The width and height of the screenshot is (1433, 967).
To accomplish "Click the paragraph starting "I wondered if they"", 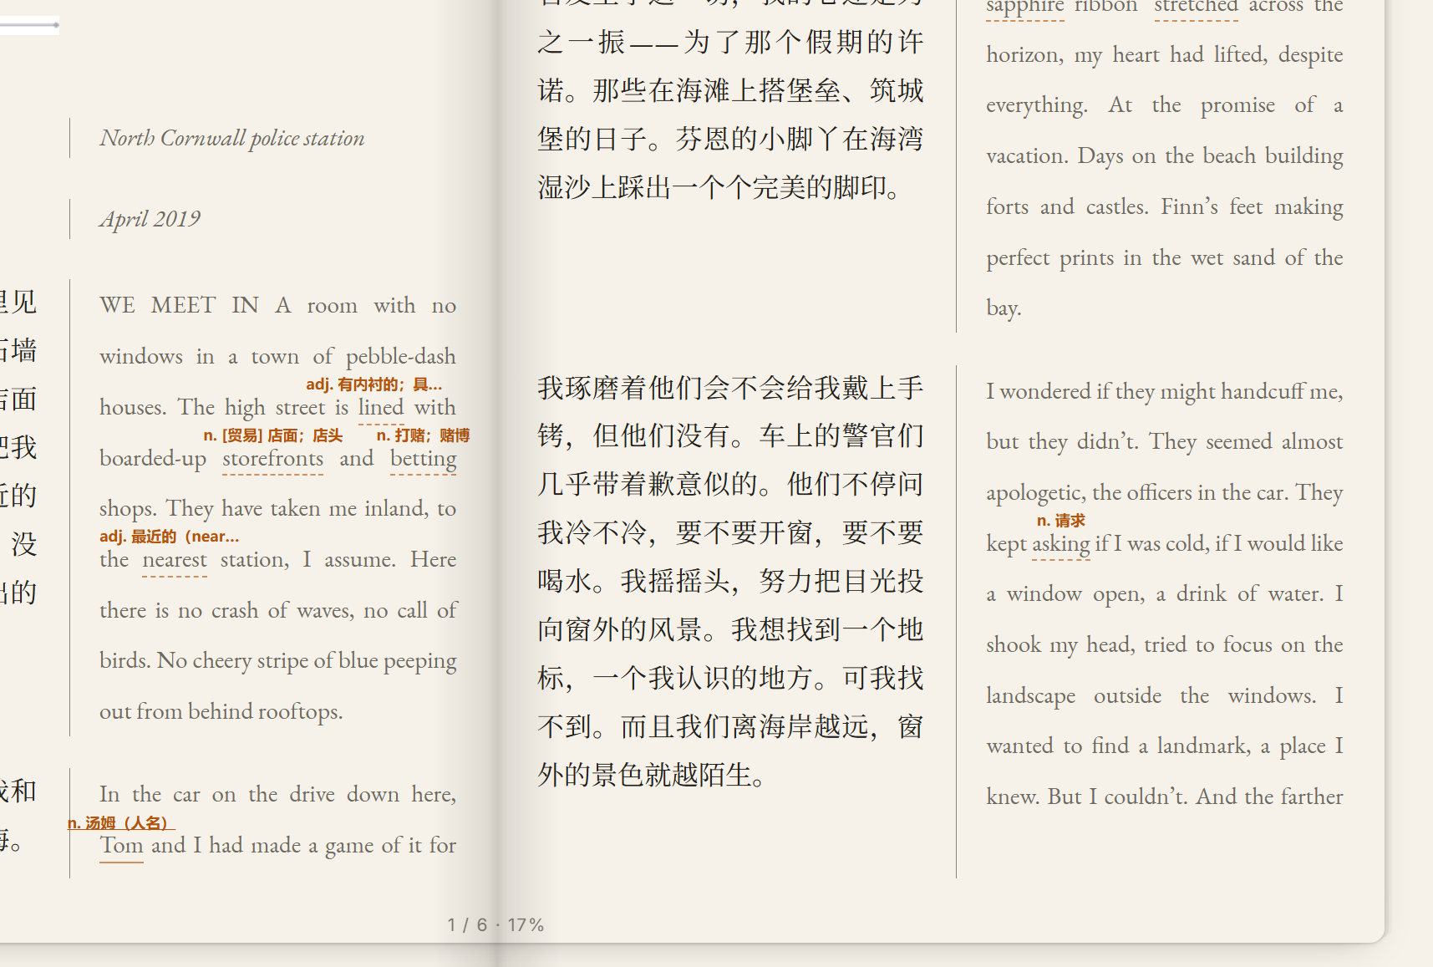I will (1164, 593).
